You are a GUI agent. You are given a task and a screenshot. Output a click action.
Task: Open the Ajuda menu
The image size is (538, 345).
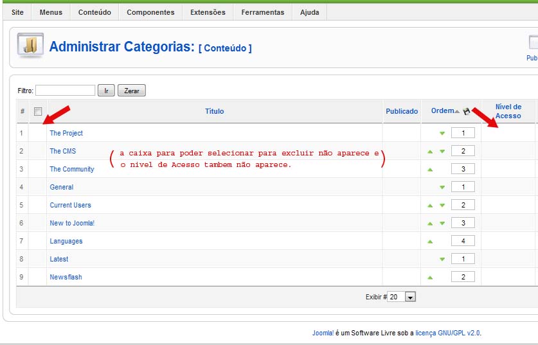point(309,12)
